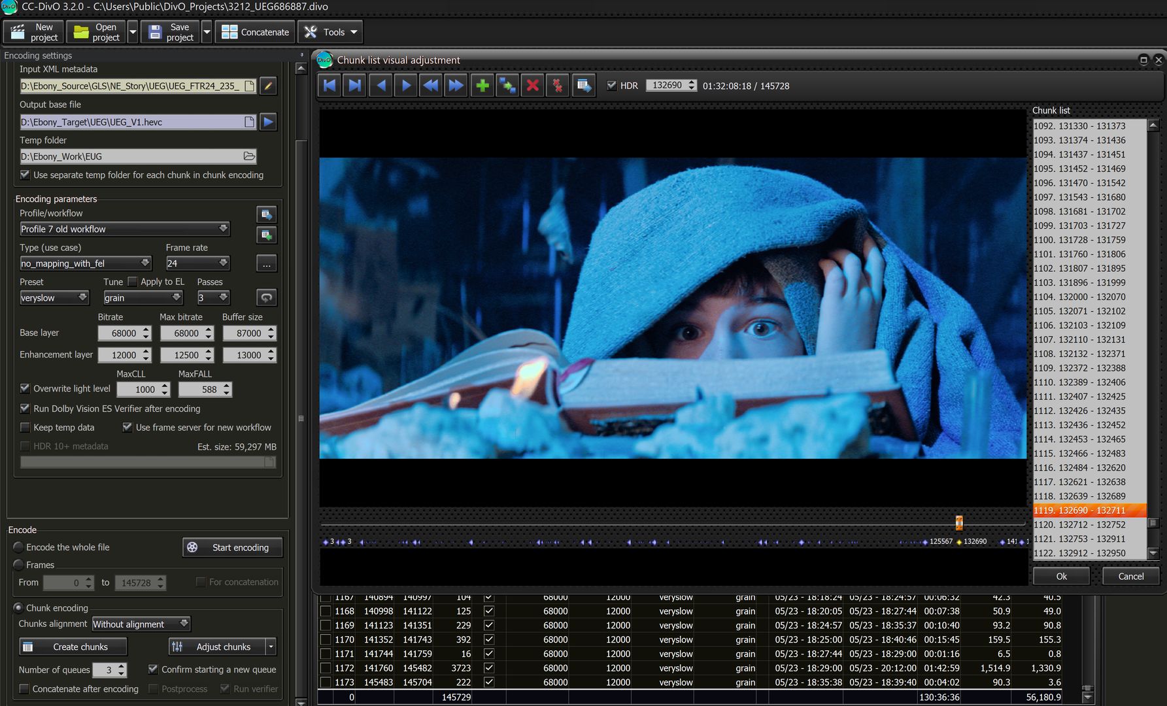The width and height of the screenshot is (1167, 706).
Task: Toggle the HDR checkbox in chunk dialog
Action: coord(611,85)
